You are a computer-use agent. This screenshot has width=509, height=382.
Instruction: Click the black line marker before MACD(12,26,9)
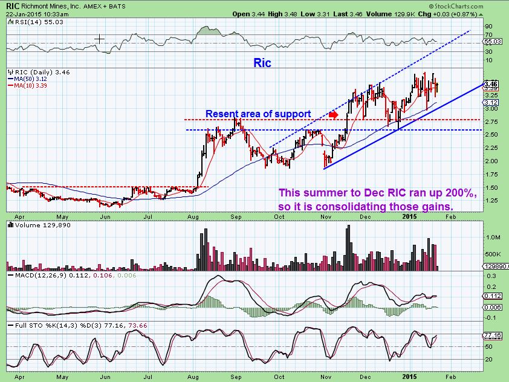tap(10, 275)
